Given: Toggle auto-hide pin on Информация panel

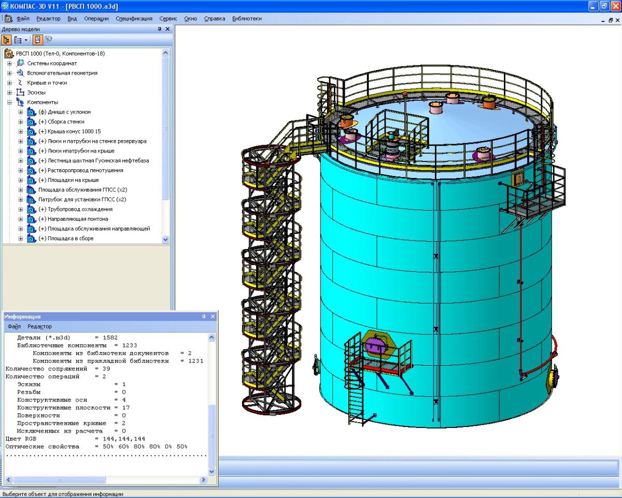Looking at the screenshot, I should coord(204,316).
